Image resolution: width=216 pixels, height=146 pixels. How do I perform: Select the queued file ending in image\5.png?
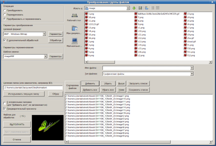(97, 124)
